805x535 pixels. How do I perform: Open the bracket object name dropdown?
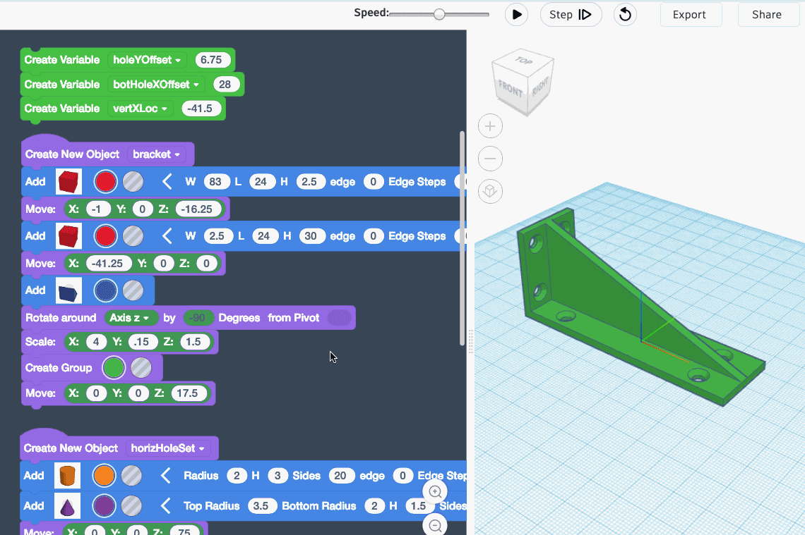pyautogui.click(x=156, y=154)
